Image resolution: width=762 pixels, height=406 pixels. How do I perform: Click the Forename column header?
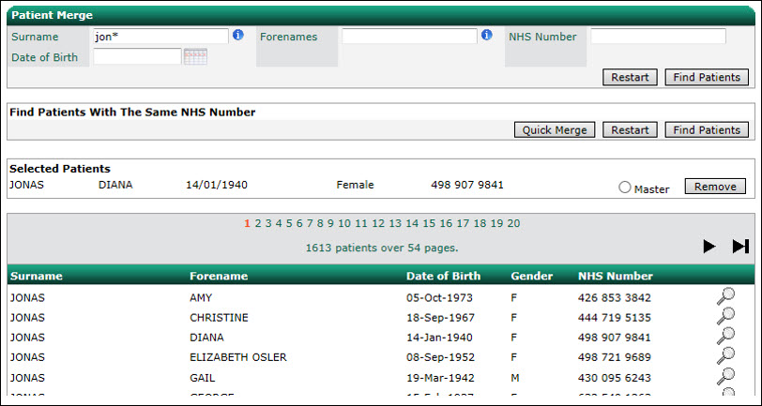click(x=219, y=276)
